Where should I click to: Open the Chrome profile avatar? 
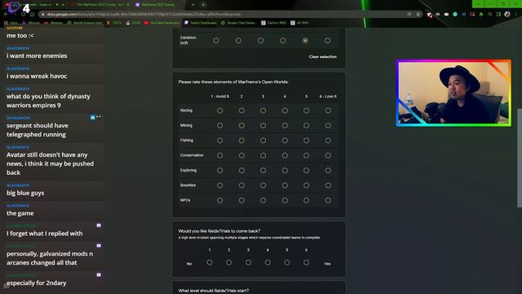507,15
